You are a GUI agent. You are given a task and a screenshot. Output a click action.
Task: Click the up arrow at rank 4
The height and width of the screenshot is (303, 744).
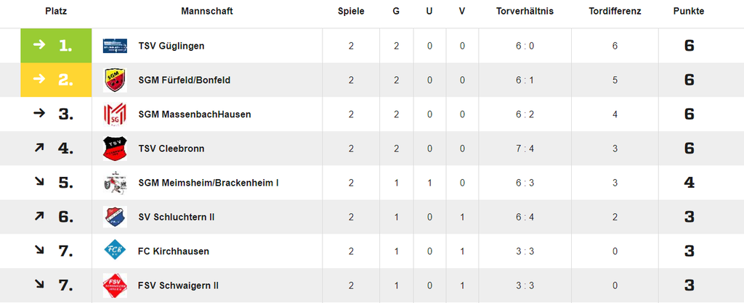click(39, 149)
